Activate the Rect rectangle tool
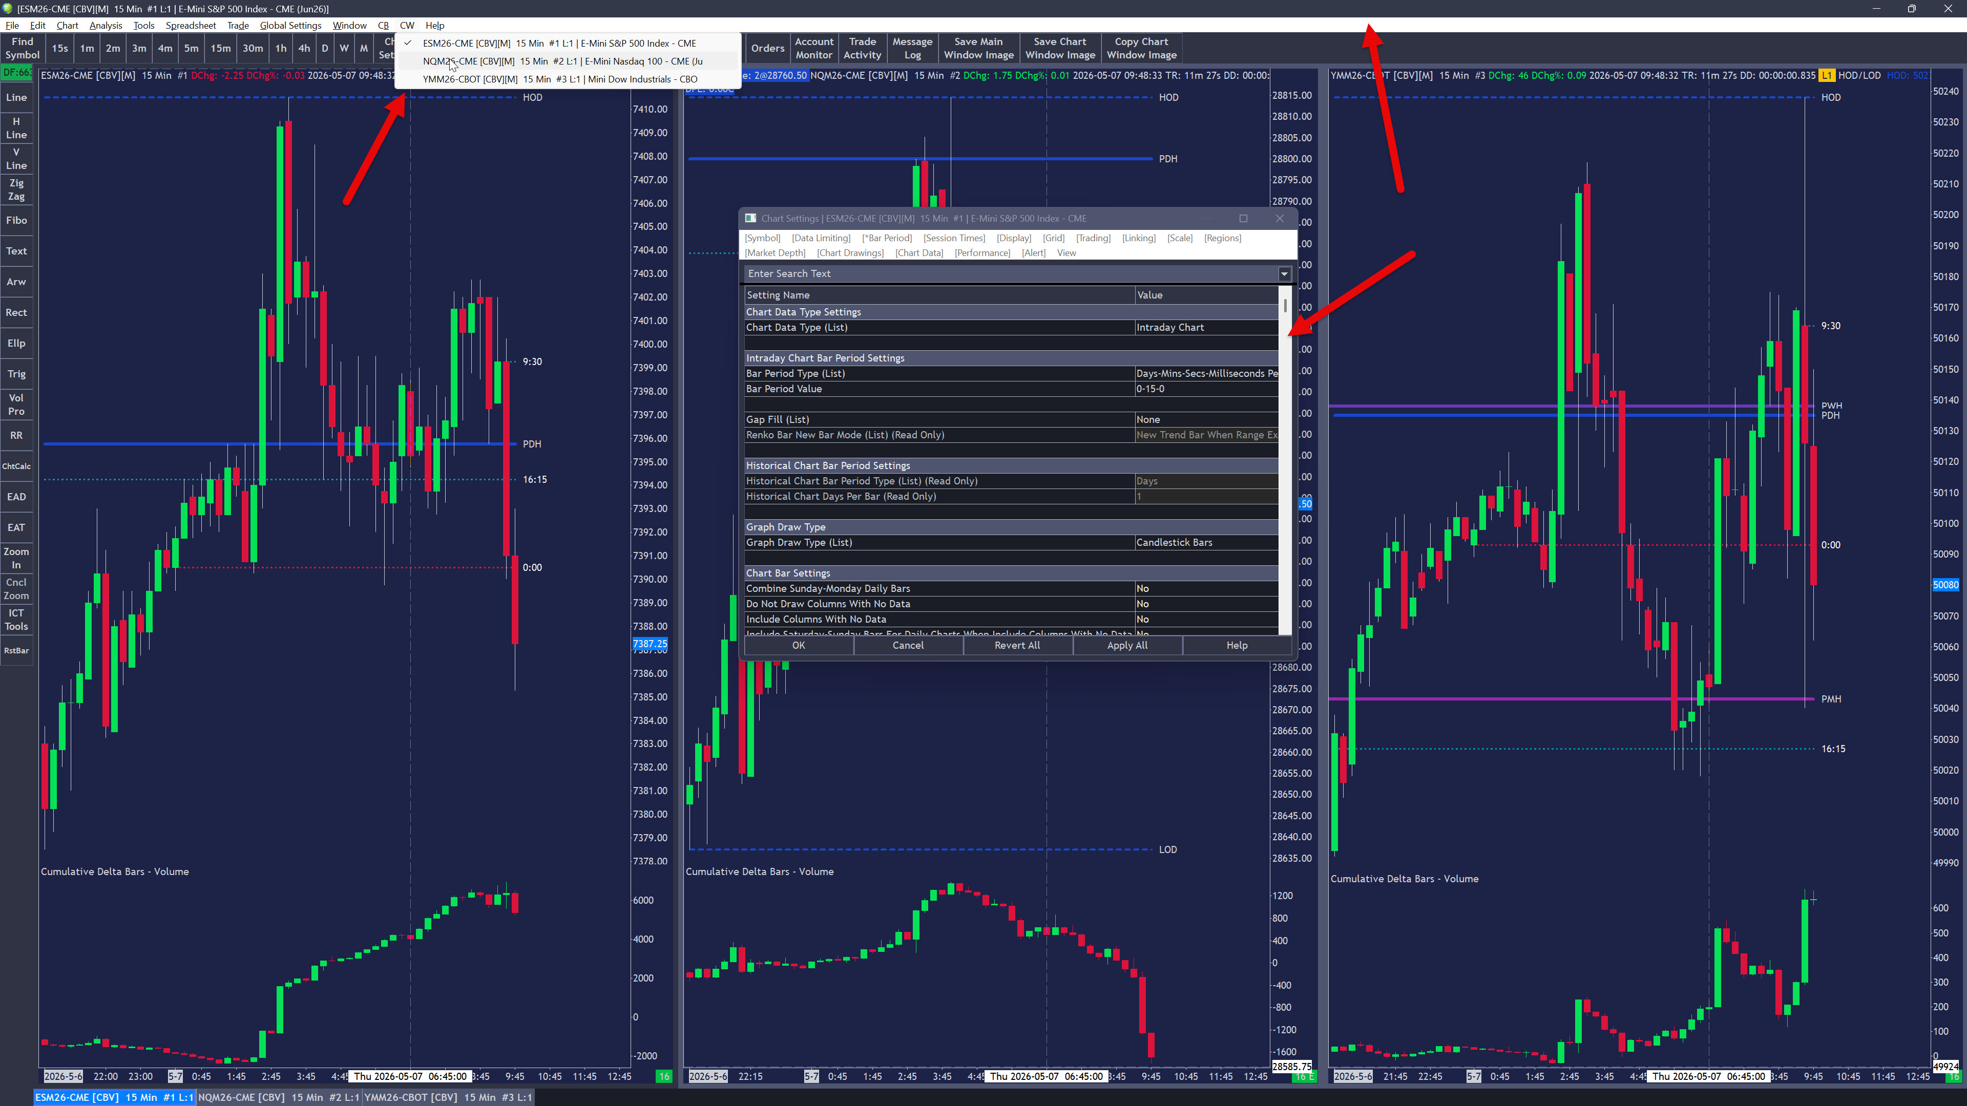 coord(16,312)
